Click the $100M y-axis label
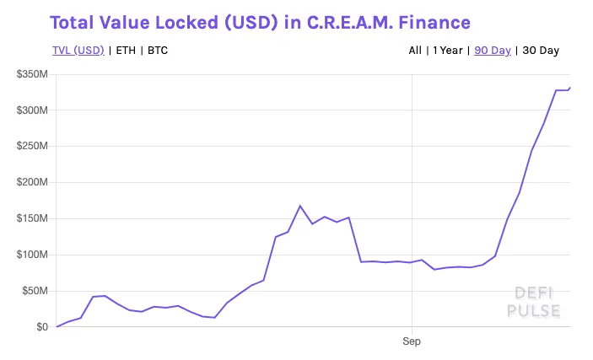593x360 pixels. (32, 255)
